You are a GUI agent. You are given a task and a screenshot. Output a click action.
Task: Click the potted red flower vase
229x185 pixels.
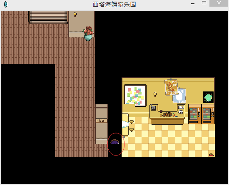coord(88,33)
